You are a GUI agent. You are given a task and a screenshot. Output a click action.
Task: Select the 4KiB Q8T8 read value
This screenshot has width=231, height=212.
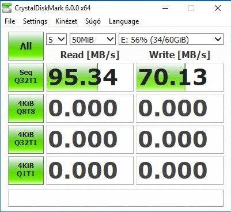click(90, 108)
